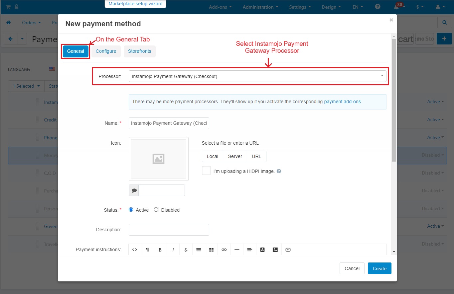454x294 pixels.
Task: Insert a bulleted list in editor
Action: click(199, 250)
